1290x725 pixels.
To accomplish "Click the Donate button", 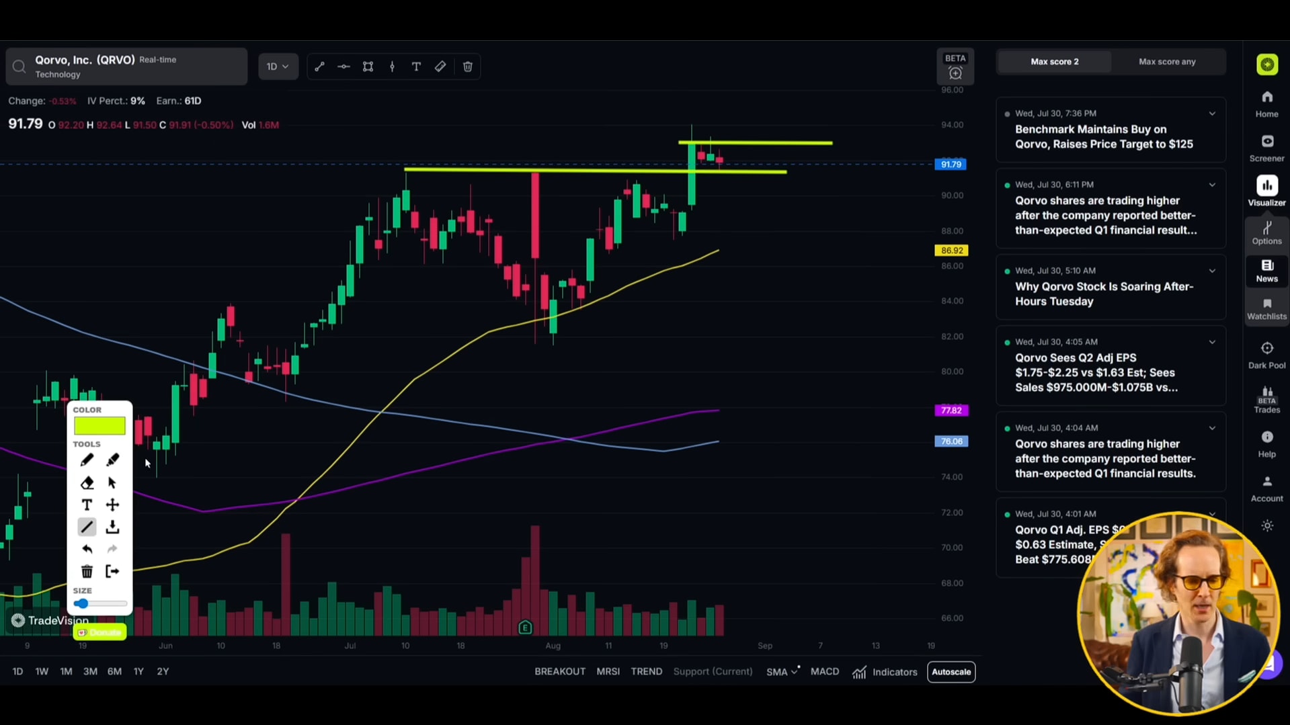I will click(x=99, y=632).
